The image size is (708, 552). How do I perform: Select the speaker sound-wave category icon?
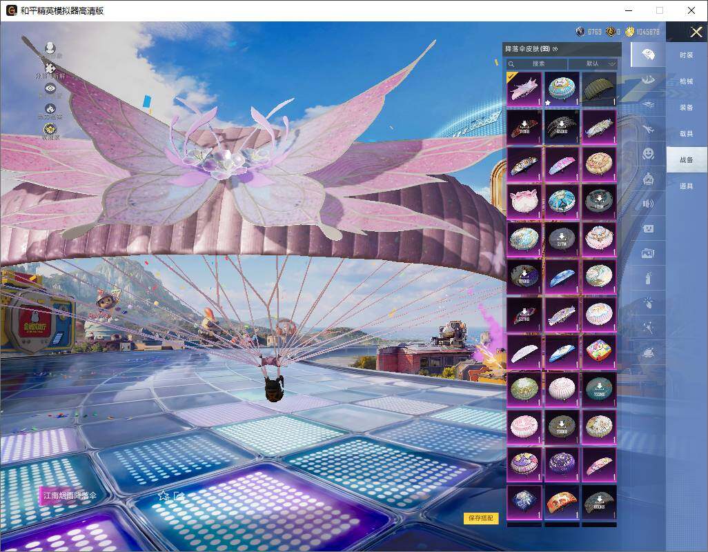tap(649, 204)
